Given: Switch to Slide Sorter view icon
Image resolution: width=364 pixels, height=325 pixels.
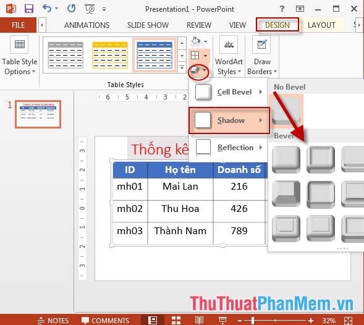Looking at the screenshot, I should click(x=176, y=320).
